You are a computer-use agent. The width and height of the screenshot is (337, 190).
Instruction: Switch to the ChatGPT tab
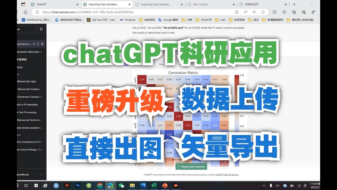(x=54, y=4)
